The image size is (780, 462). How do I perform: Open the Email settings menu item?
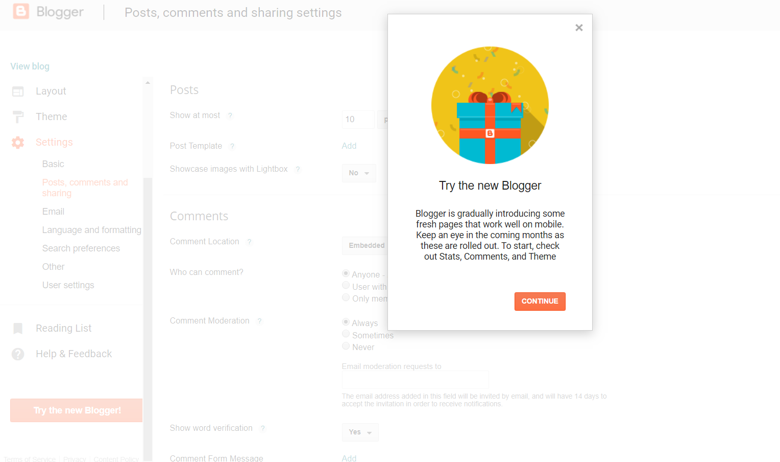pos(53,212)
